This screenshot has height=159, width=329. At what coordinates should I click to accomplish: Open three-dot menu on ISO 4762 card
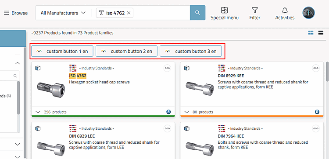(x=167, y=68)
